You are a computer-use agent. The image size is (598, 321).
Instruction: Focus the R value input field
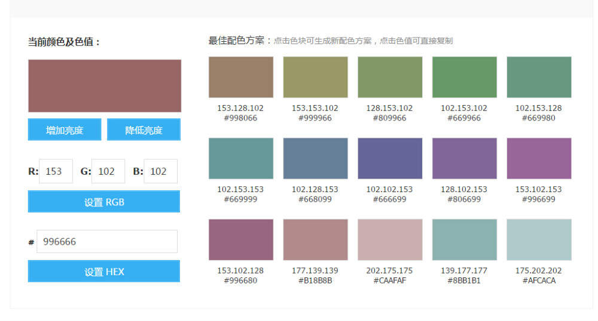click(56, 171)
